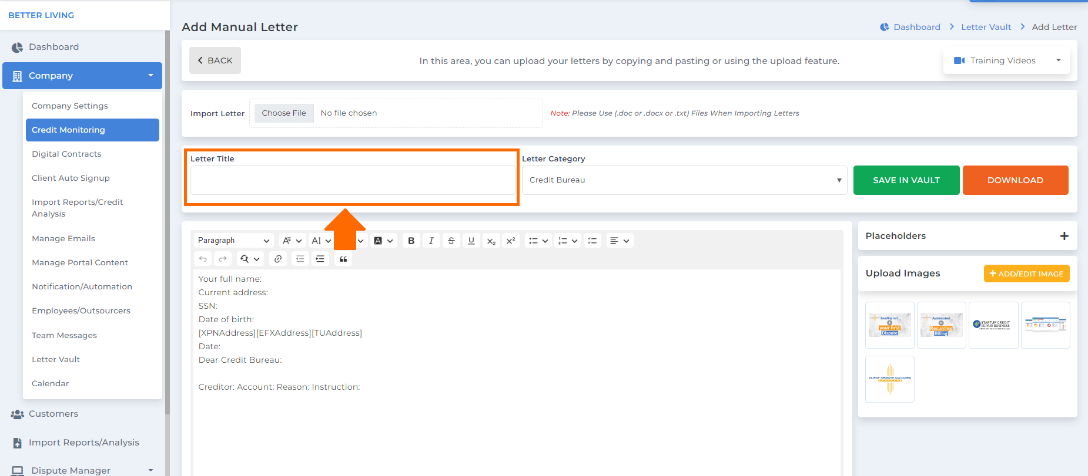The height and width of the screenshot is (476, 1088).
Task: Click the orange Download button
Action: pyautogui.click(x=1015, y=180)
